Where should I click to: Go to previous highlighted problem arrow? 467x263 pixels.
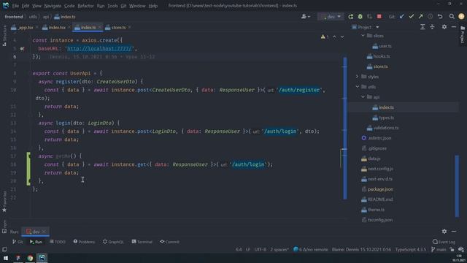pyautogui.click(x=334, y=37)
